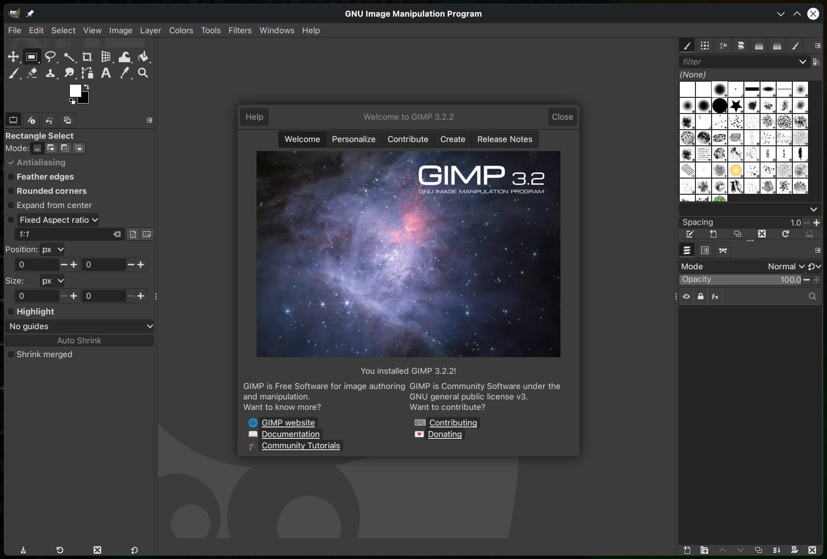Viewport: 827px width, 559px height.
Task: Enable the Shrink merged option
Action: pyautogui.click(x=11, y=354)
